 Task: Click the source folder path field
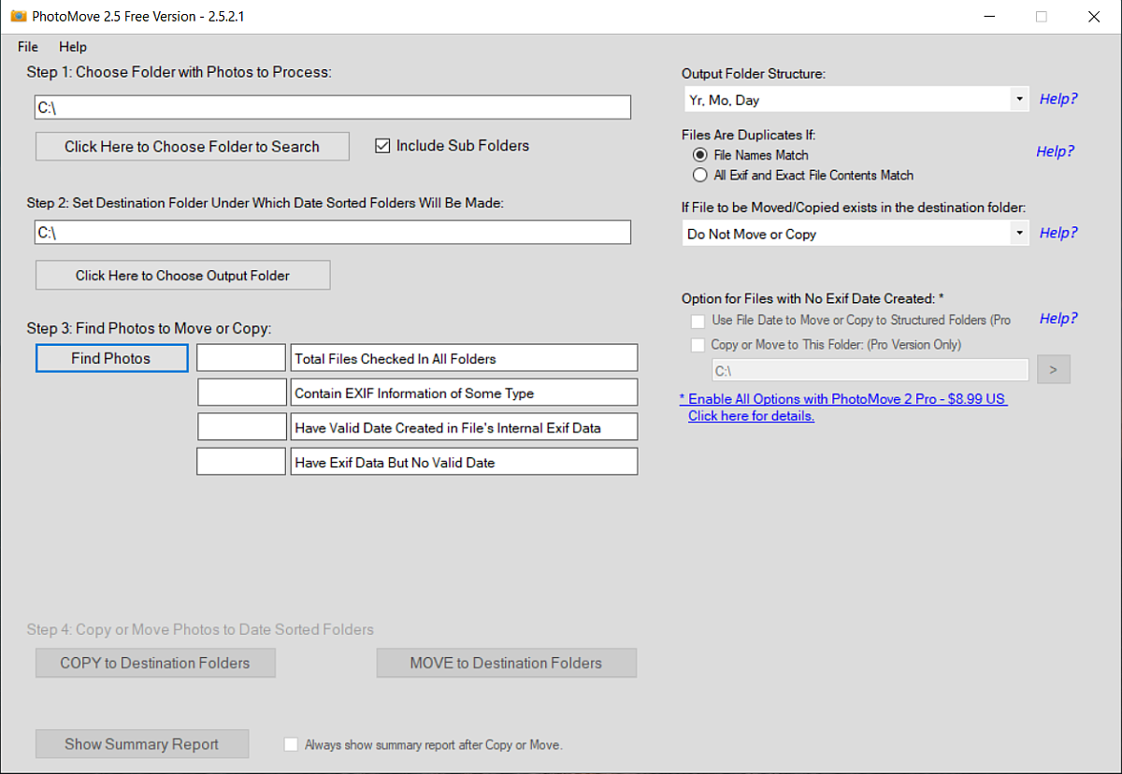(333, 107)
